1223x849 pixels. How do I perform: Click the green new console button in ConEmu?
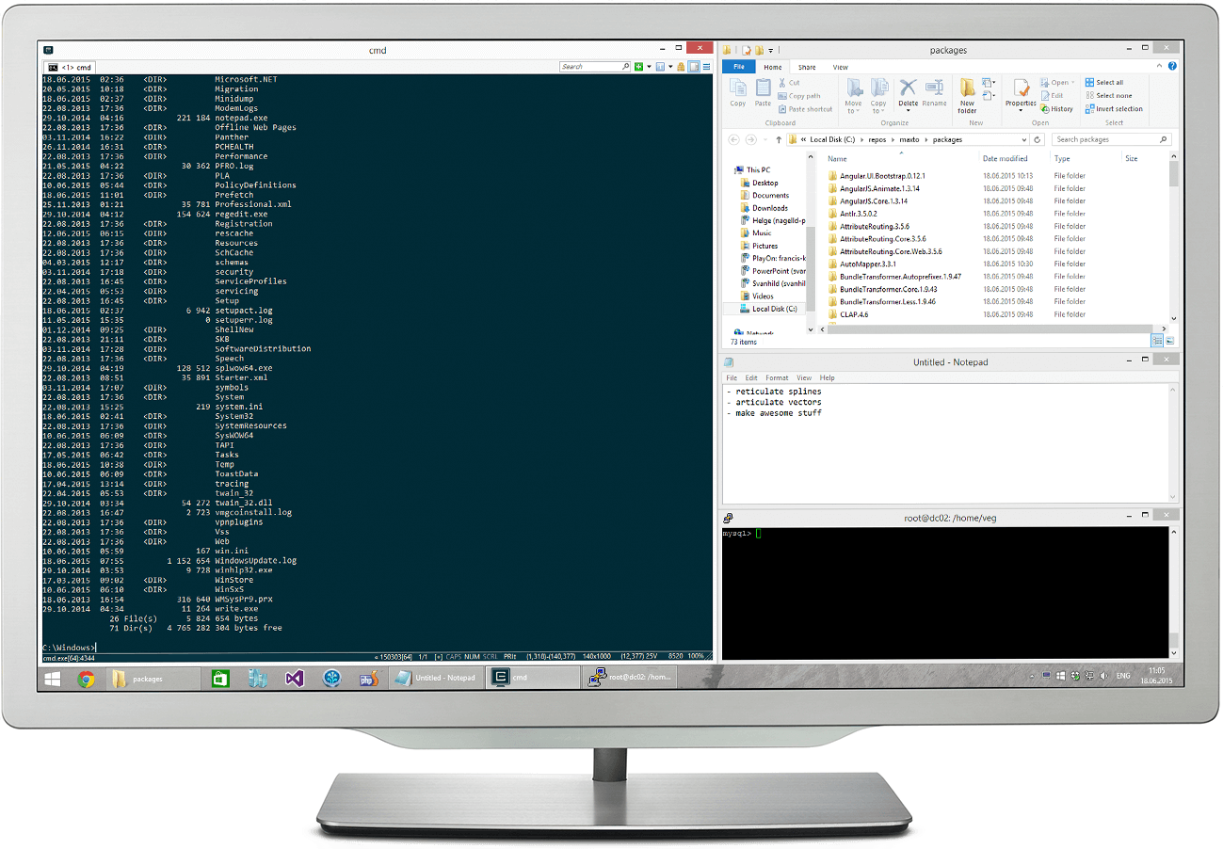point(638,67)
